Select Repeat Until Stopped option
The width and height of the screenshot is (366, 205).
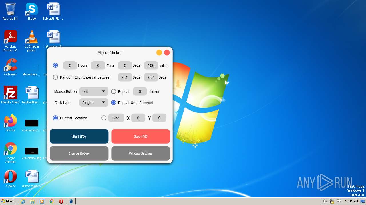coord(114,102)
